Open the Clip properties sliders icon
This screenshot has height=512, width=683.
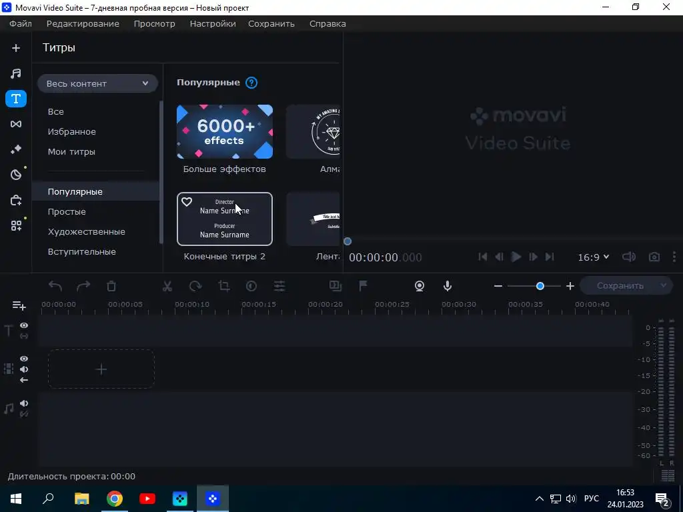(x=279, y=286)
